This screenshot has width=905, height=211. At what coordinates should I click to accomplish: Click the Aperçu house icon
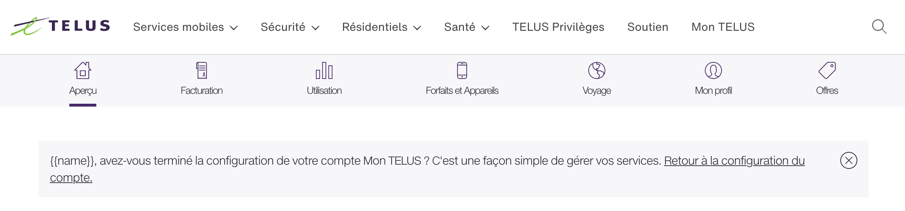tap(83, 70)
